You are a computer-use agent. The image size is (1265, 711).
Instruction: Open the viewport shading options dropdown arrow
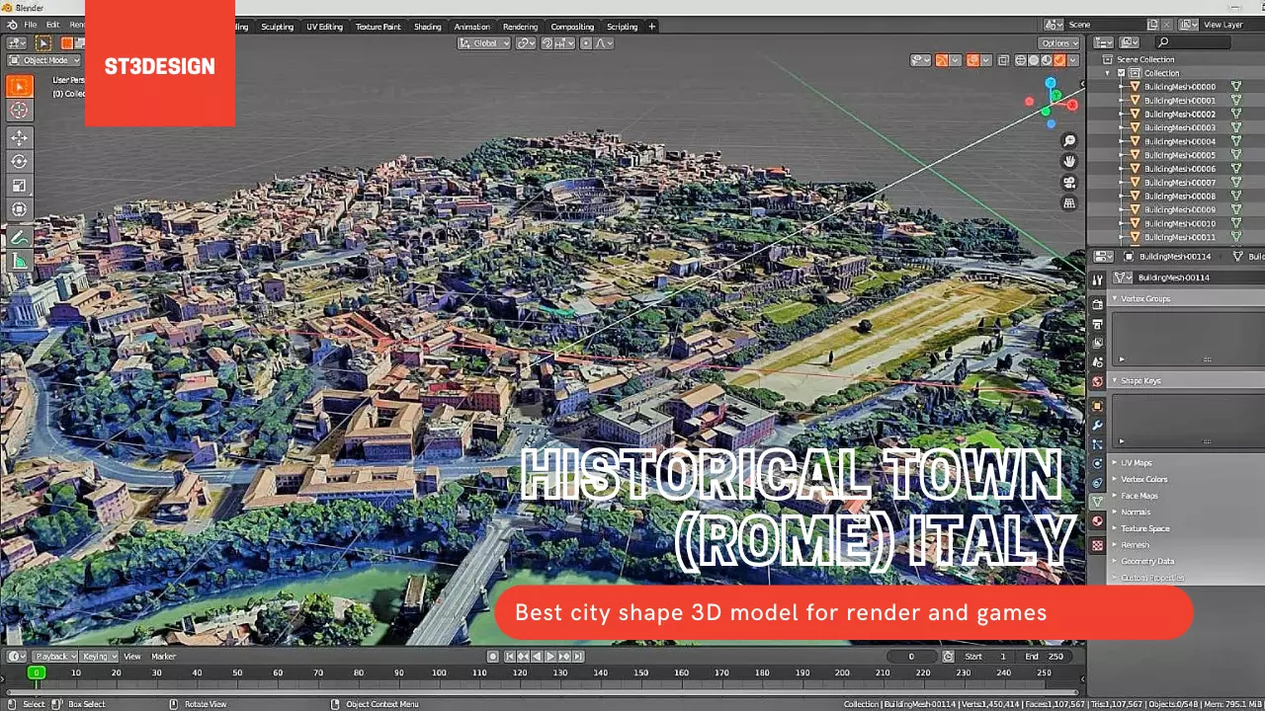[x=1074, y=60]
